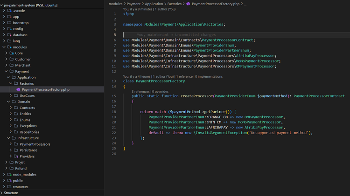The width and height of the screenshot is (350, 196).
Task: Click the namespace declaration on line 3
Action: pyautogui.click(x=174, y=24)
